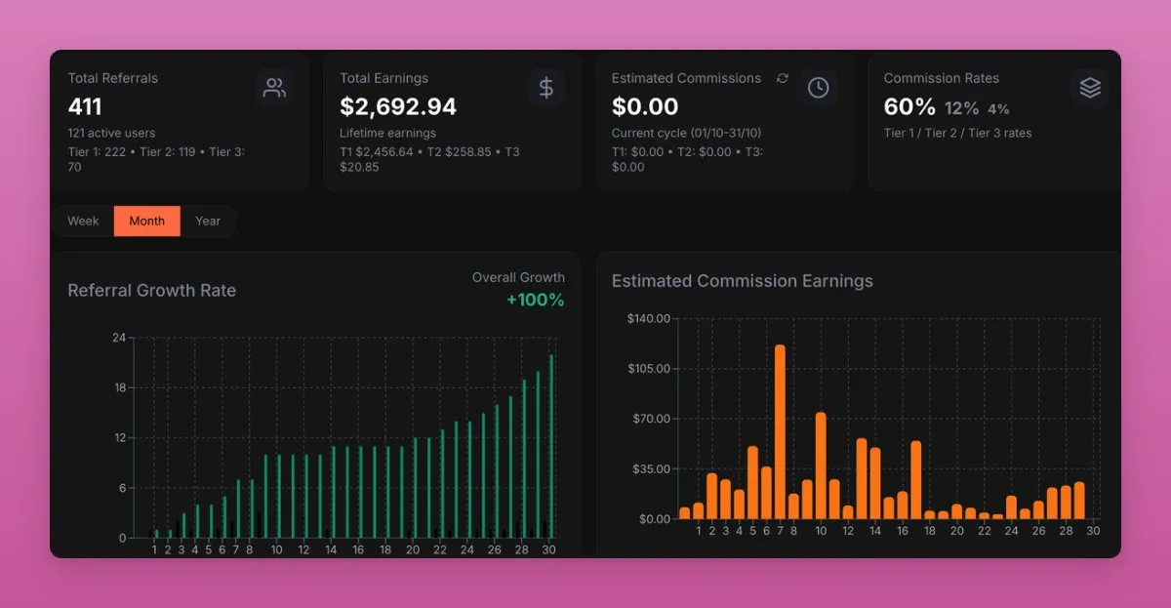Select the Month range tab
Image resolution: width=1171 pixels, height=608 pixels.
click(146, 221)
